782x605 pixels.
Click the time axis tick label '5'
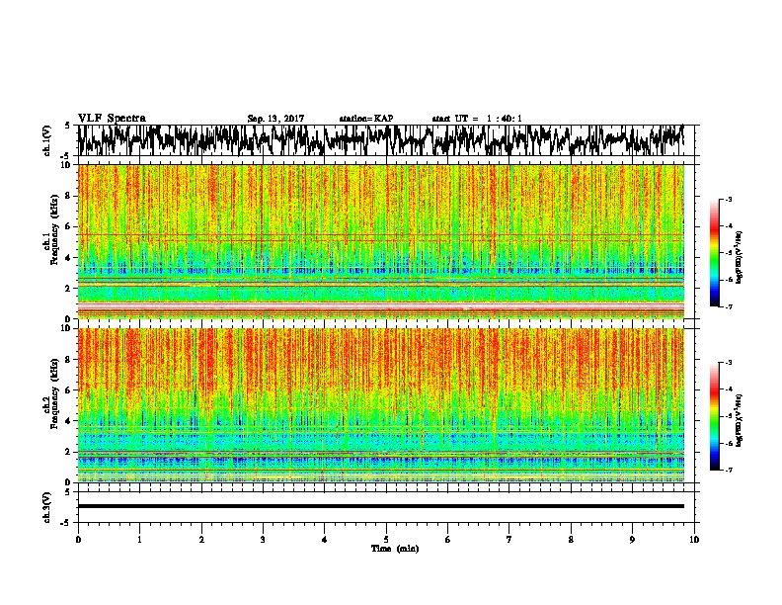386,540
